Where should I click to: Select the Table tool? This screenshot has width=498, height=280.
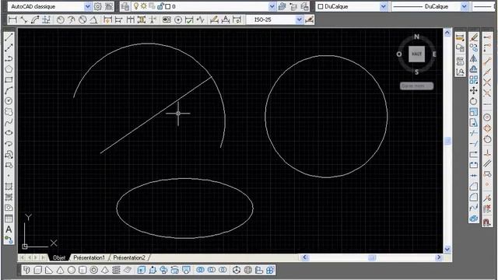(x=9, y=219)
